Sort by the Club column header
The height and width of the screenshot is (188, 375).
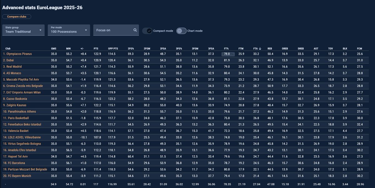click(x=8, y=48)
